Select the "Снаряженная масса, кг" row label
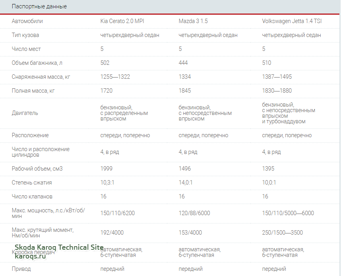The image size is (341, 276). tap(41, 77)
